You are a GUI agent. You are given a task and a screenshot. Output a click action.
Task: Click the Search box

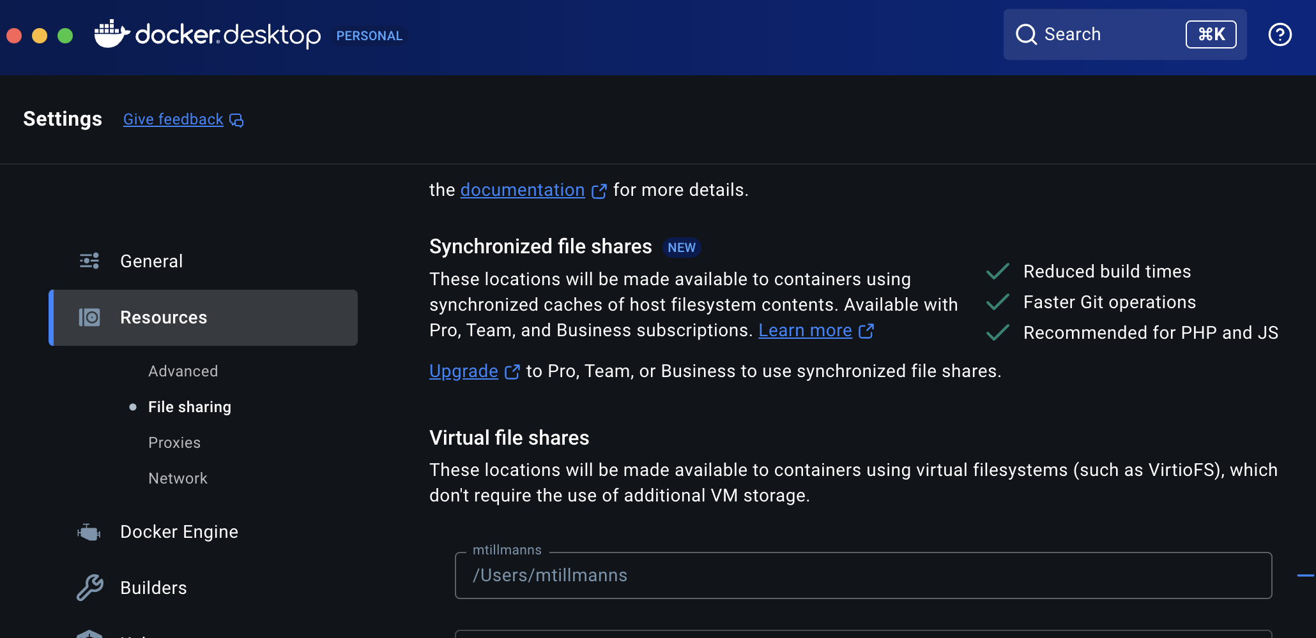coord(1125,34)
